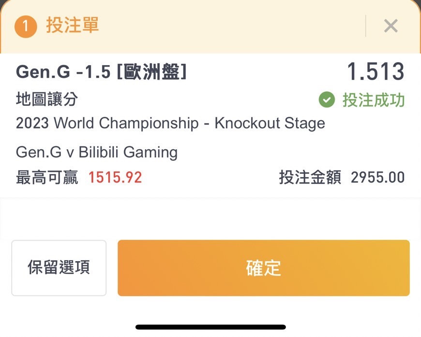This screenshot has width=421, height=337.
Task: Tap the 投注成功 bet success status text
Action: point(374,100)
